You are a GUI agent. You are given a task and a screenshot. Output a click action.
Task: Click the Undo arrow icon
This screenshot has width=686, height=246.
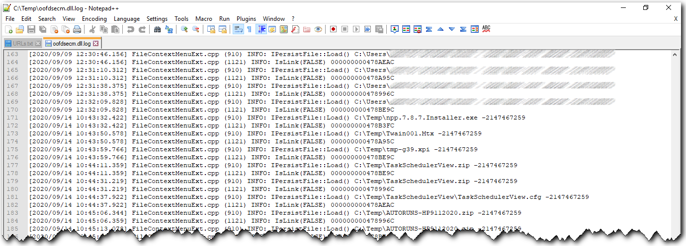point(130,29)
